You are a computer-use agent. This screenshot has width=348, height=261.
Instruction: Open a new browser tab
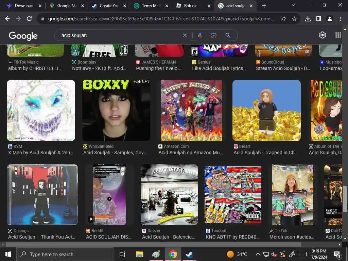pos(264,6)
